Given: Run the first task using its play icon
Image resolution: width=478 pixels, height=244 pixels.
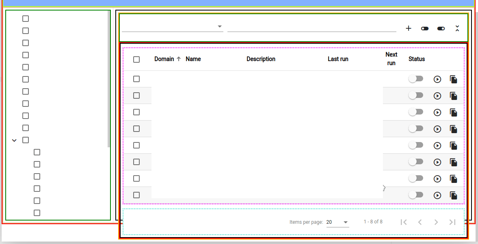Looking at the screenshot, I should pyautogui.click(x=437, y=79).
